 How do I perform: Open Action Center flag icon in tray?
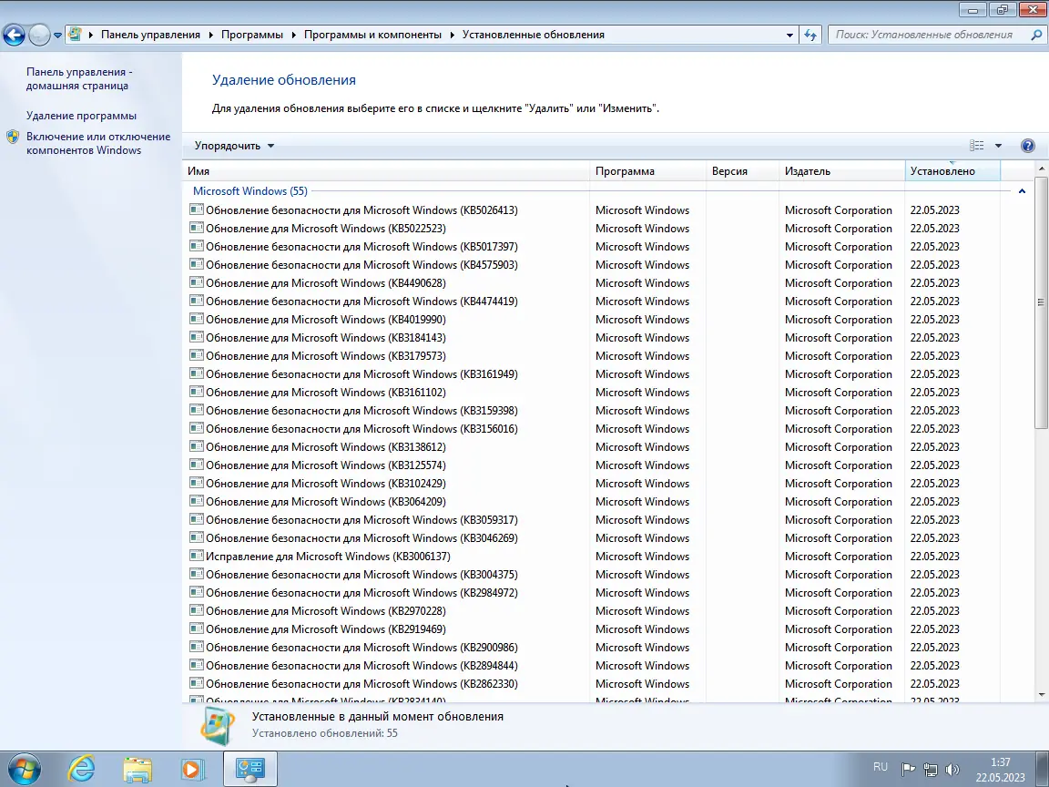pyautogui.click(x=908, y=769)
